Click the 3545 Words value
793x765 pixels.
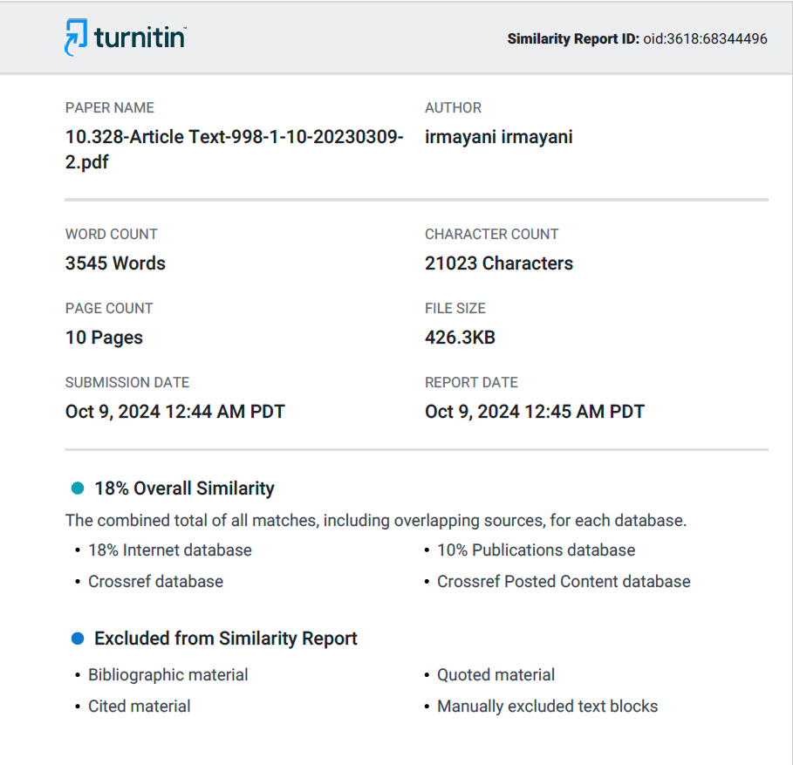point(115,263)
